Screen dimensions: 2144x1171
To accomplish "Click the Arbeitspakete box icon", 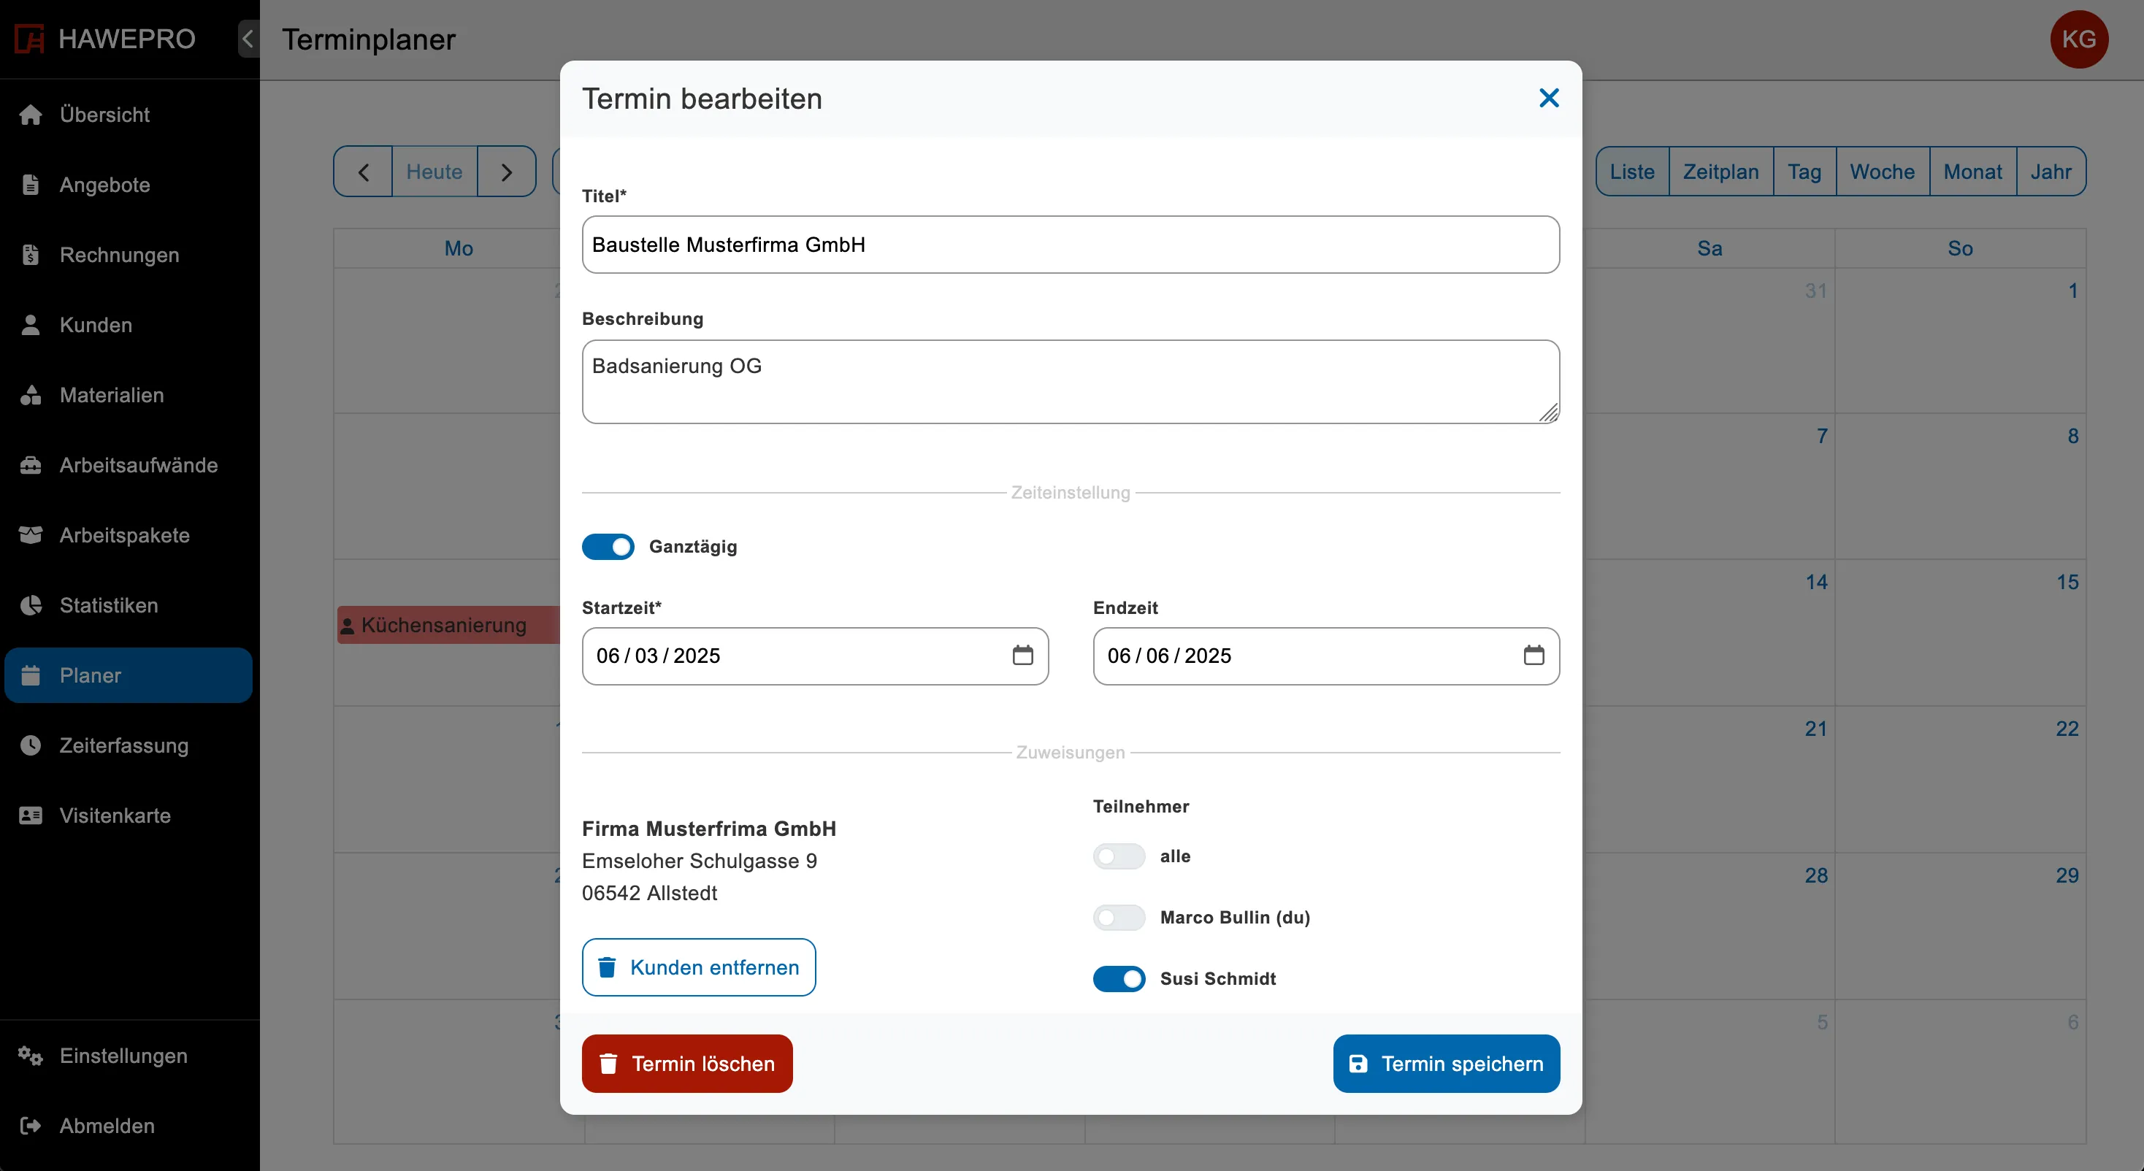I will 31,535.
